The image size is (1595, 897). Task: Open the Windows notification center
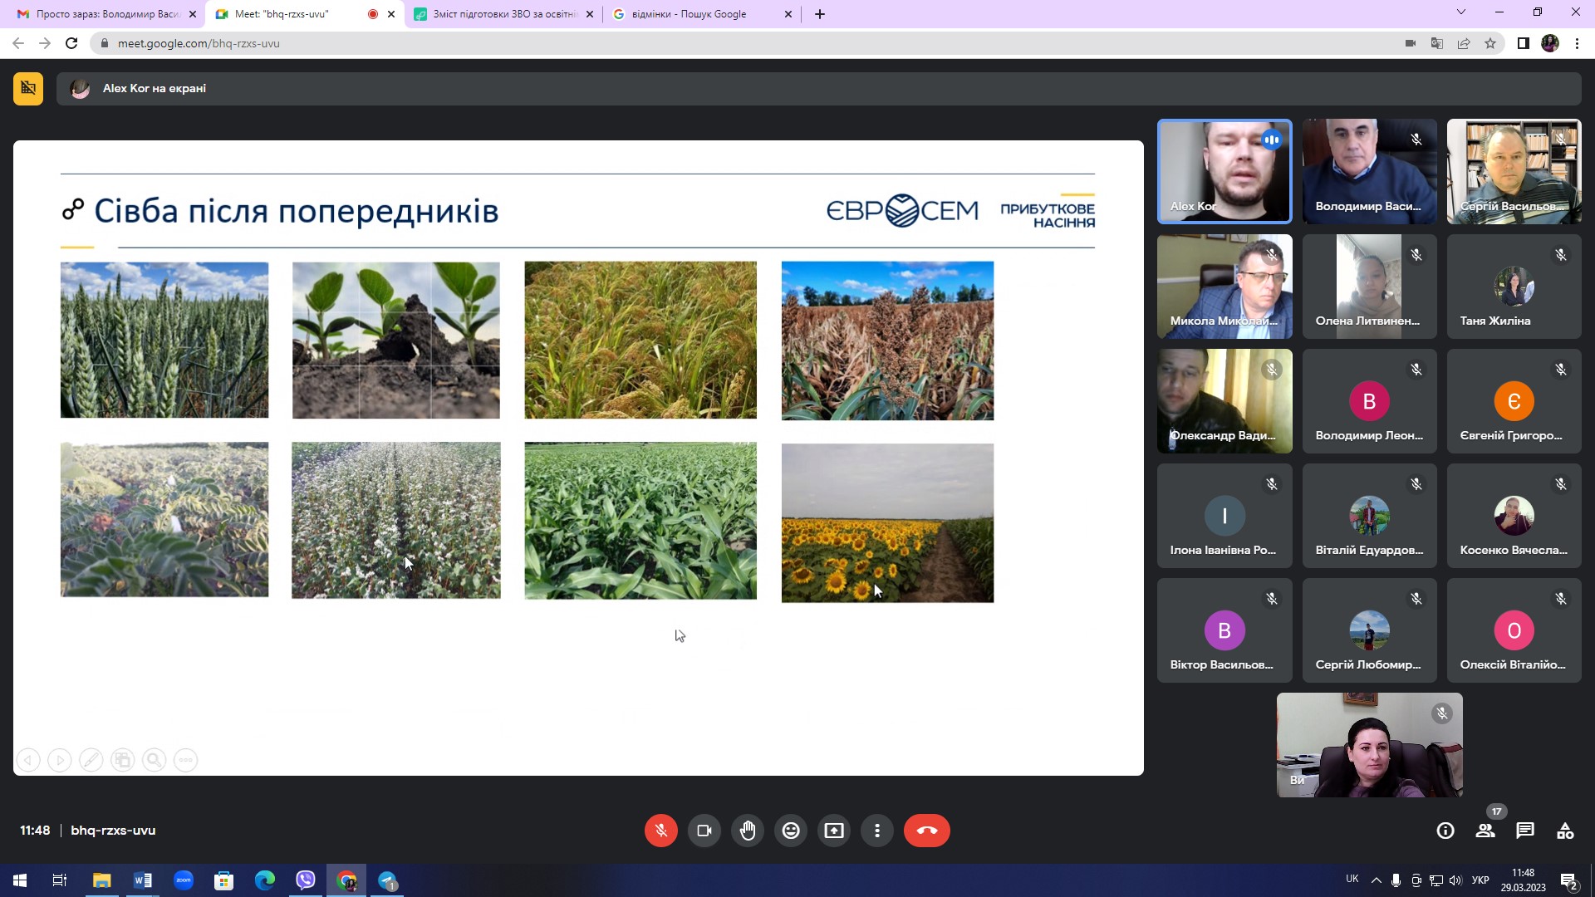(1568, 880)
